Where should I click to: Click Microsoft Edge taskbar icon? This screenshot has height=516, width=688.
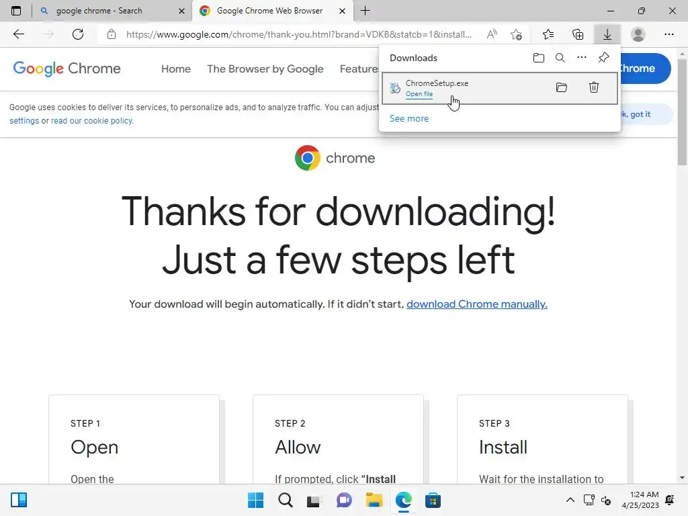pos(403,500)
